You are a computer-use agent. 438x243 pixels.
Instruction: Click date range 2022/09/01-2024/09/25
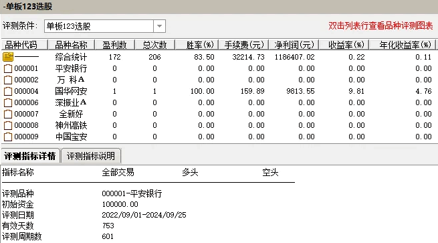point(144,215)
